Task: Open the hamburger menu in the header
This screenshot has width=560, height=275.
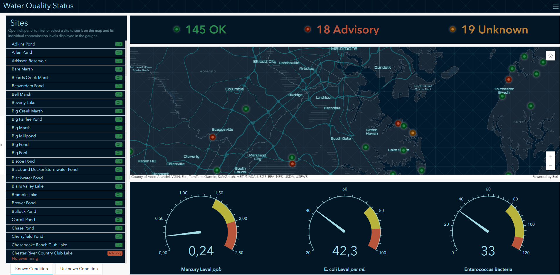Action: pos(556,6)
